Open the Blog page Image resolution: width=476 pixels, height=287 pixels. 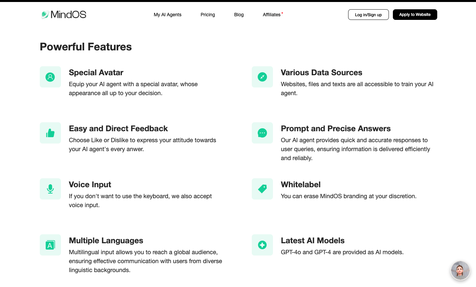tap(239, 15)
